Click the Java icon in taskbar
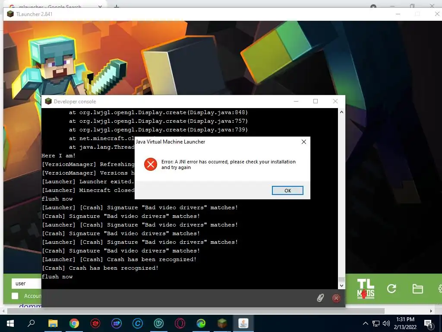The width and height of the screenshot is (442, 332). tap(243, 323)
